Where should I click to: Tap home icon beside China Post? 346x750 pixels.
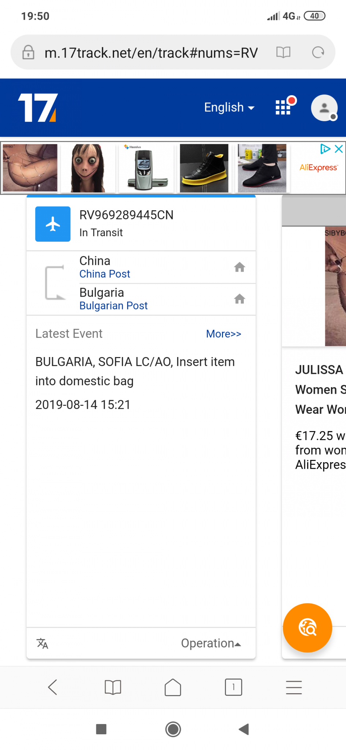(x=239, y=267)
